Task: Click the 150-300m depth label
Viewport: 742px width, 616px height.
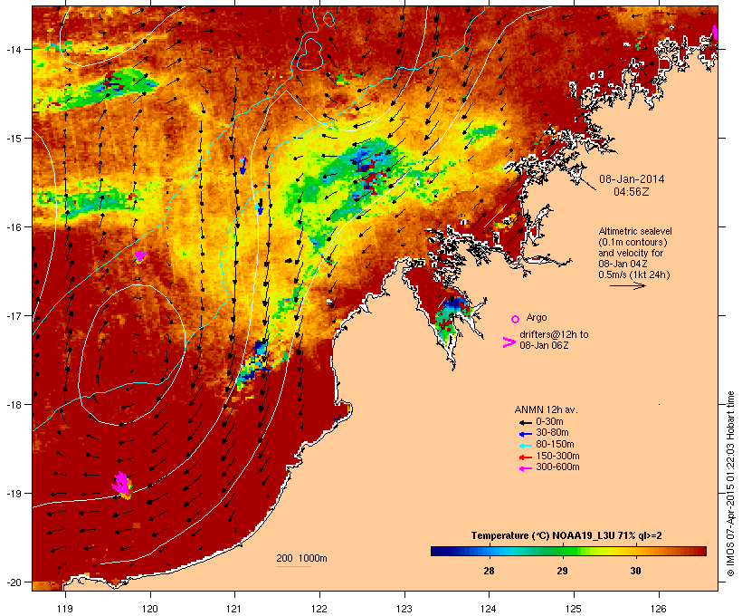Action: (x=557, y=456)
